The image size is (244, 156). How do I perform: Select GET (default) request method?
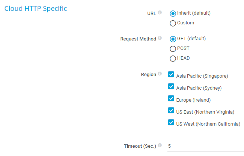click(173, 39)
